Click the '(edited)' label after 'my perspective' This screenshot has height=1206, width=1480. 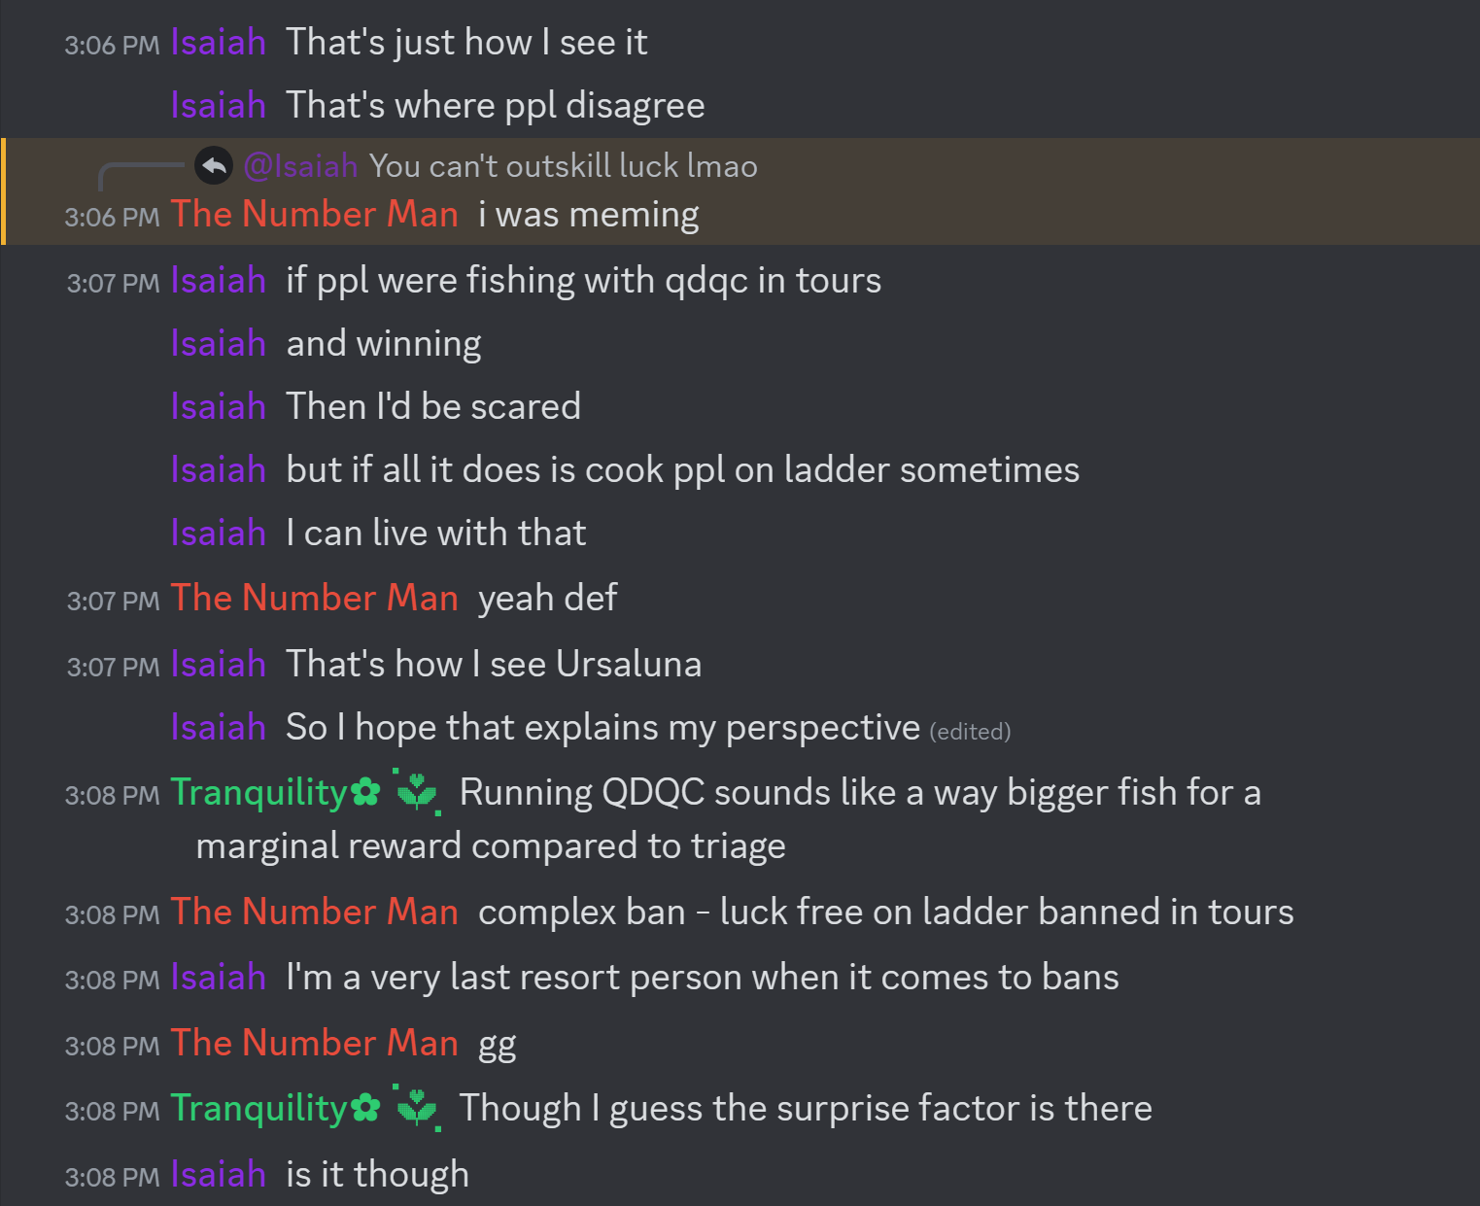(970, 732)
